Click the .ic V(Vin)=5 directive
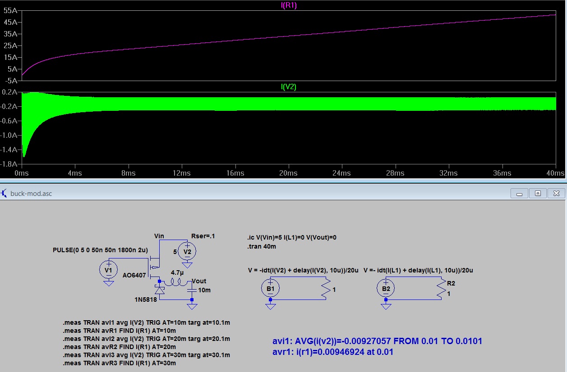Screen dimensions: 567x372 click(x=292, y=237)
